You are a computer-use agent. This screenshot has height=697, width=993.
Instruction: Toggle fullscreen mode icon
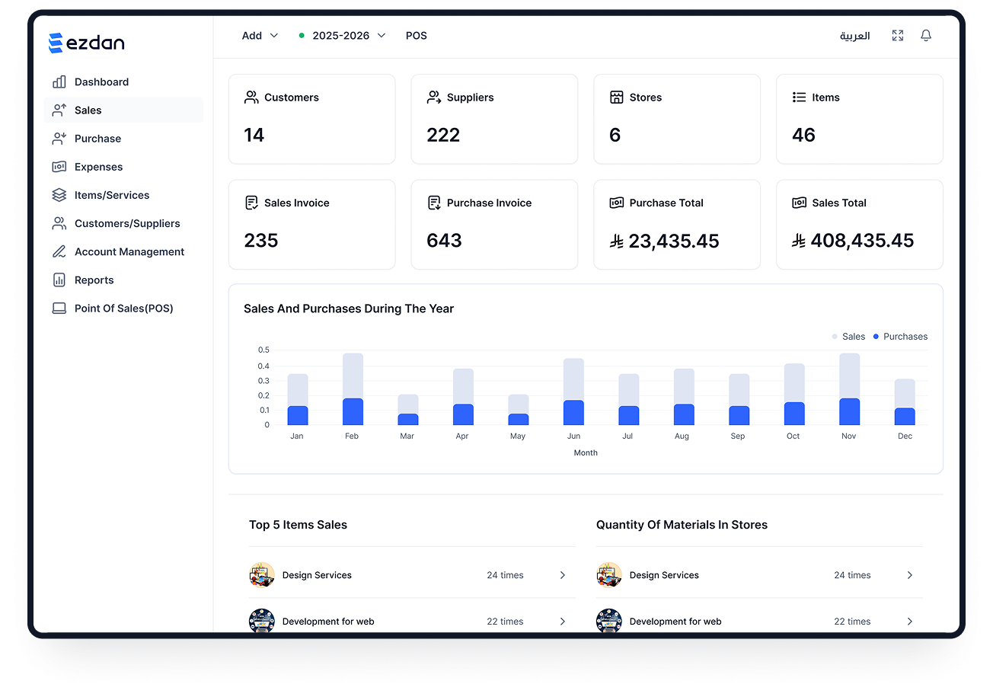click(x=898, y=36)
